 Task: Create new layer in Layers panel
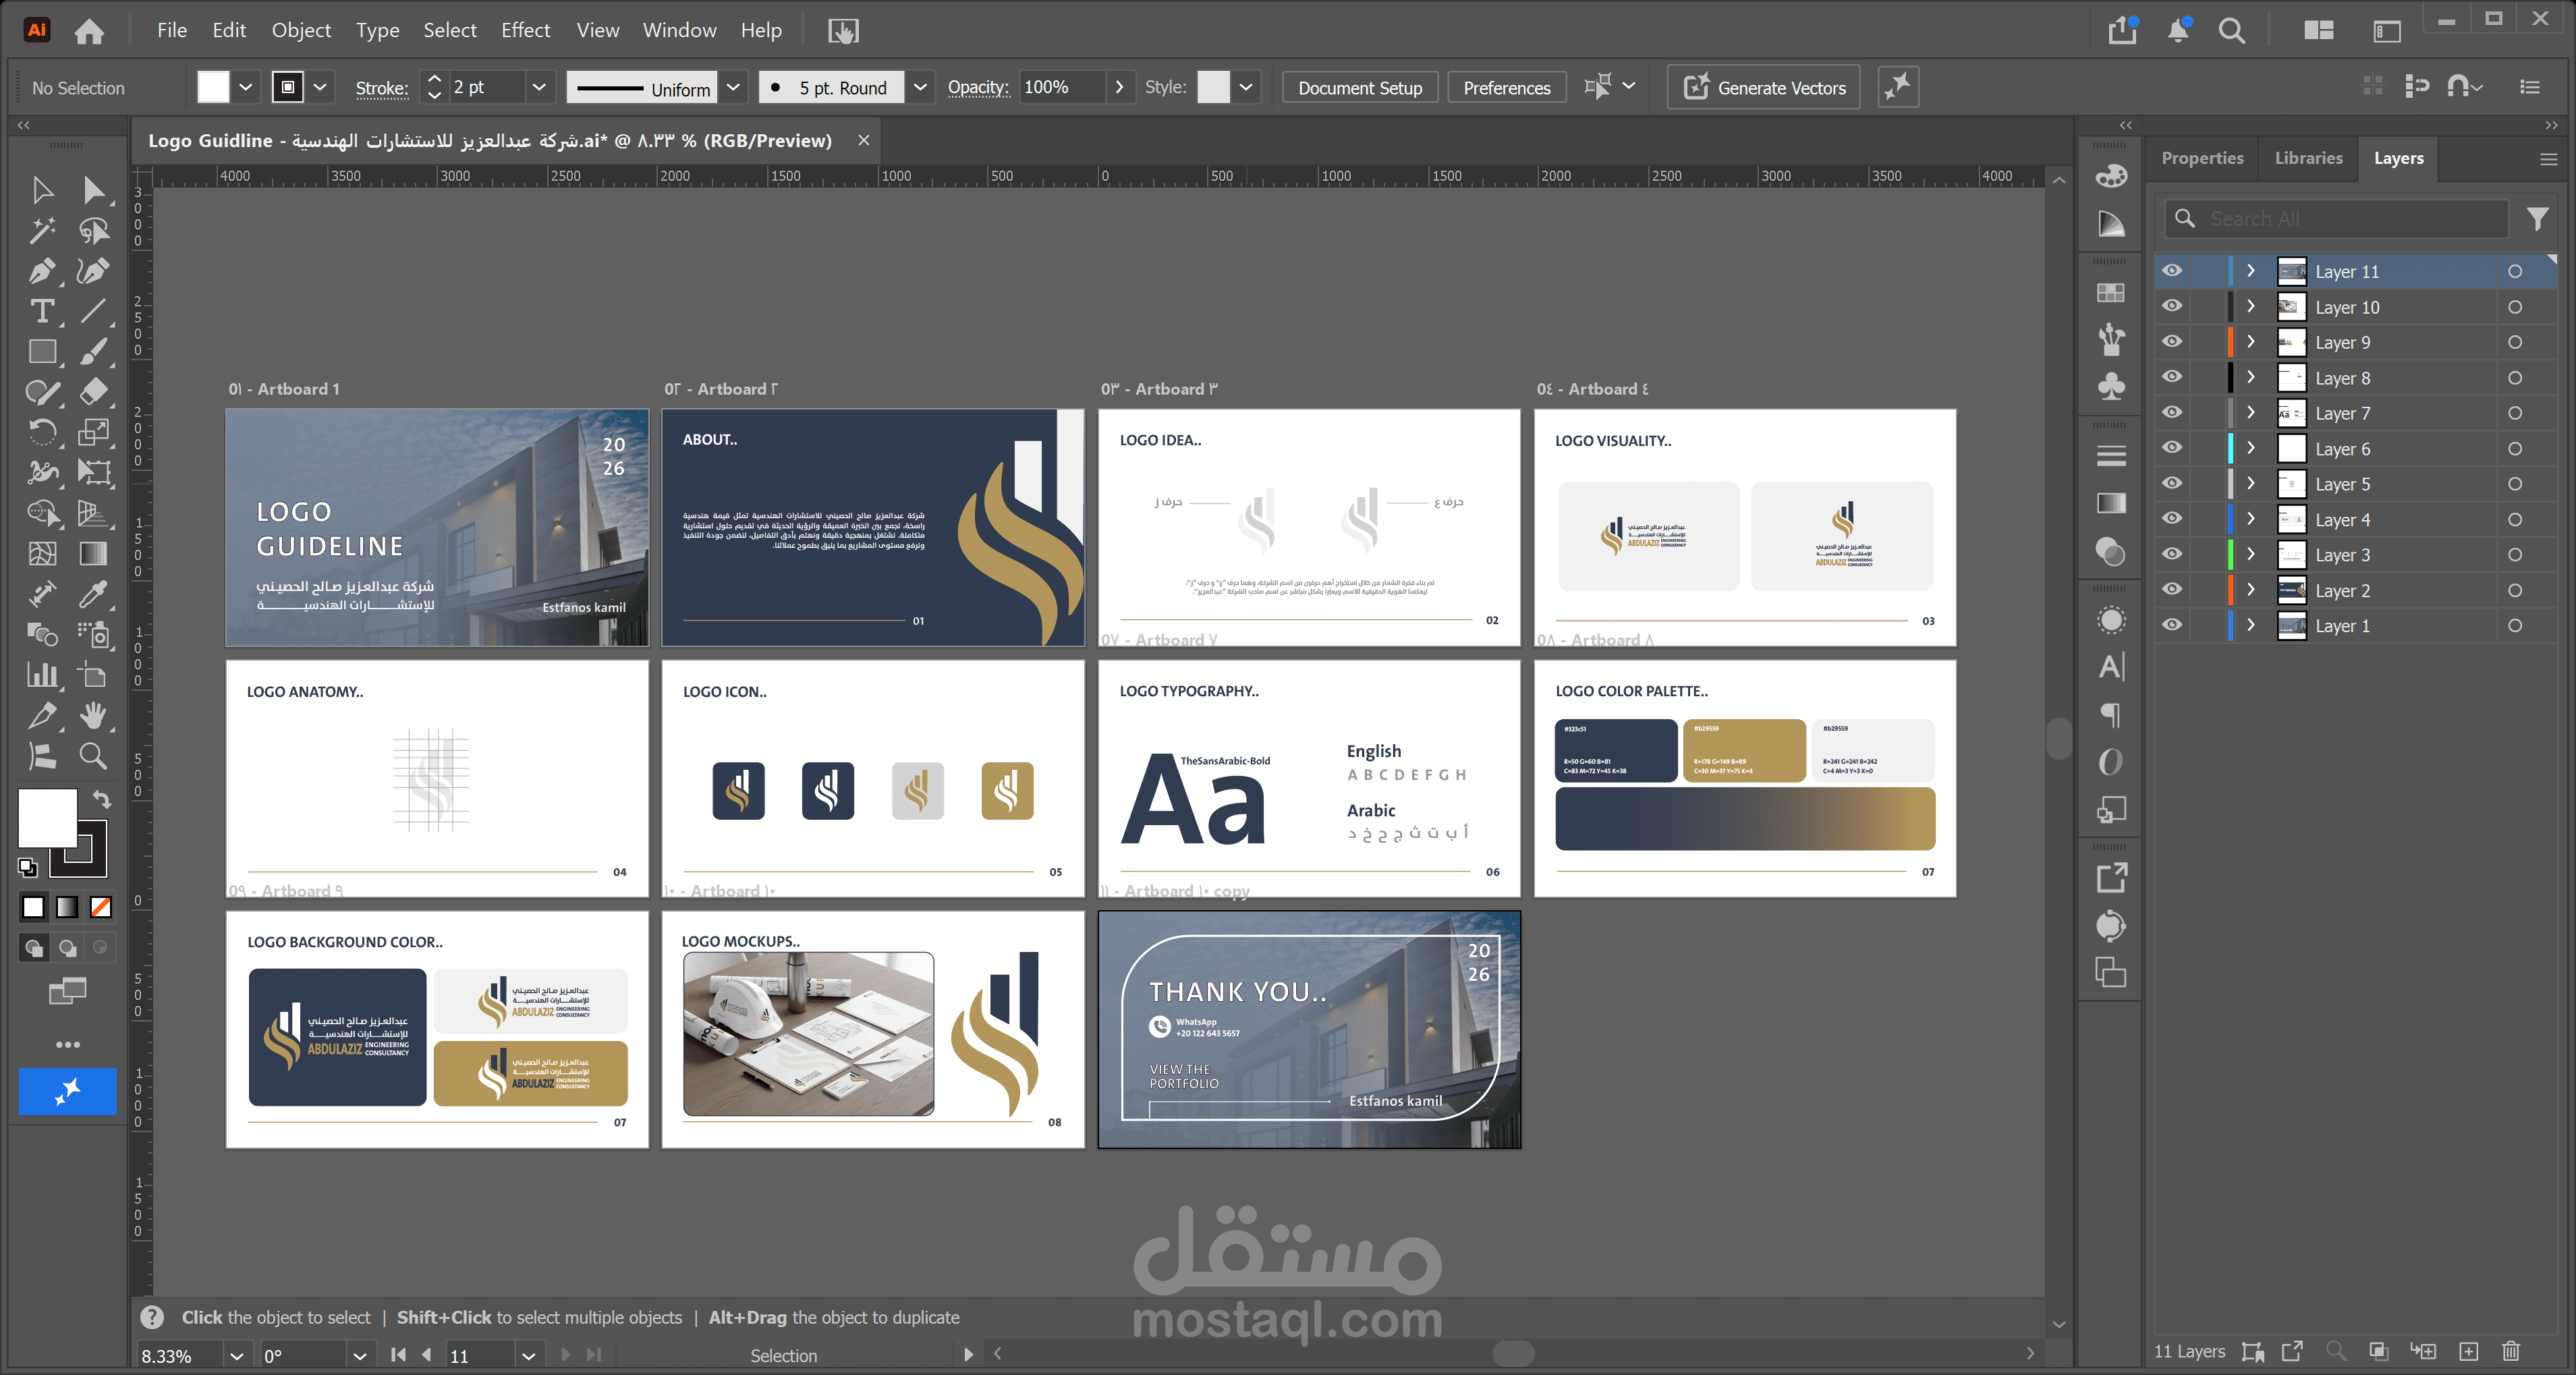coord(2468,1351)
